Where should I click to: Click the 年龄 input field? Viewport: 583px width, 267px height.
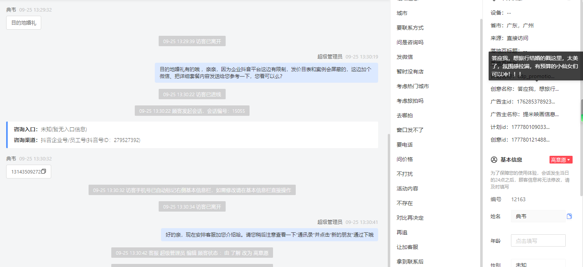tap(538, 241)
